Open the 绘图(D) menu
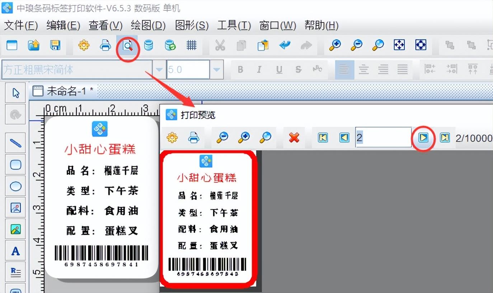 148,25
